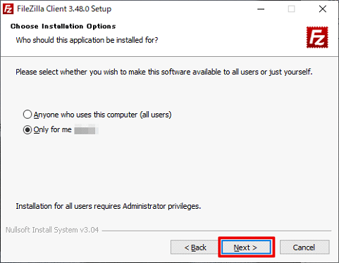
Task: Click the blurred username next to Only for me
Action: point(85,130)
